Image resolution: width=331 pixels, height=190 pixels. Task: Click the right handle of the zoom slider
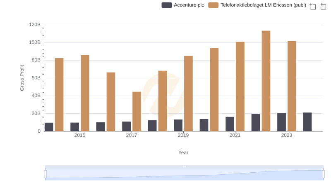point(324,174)
